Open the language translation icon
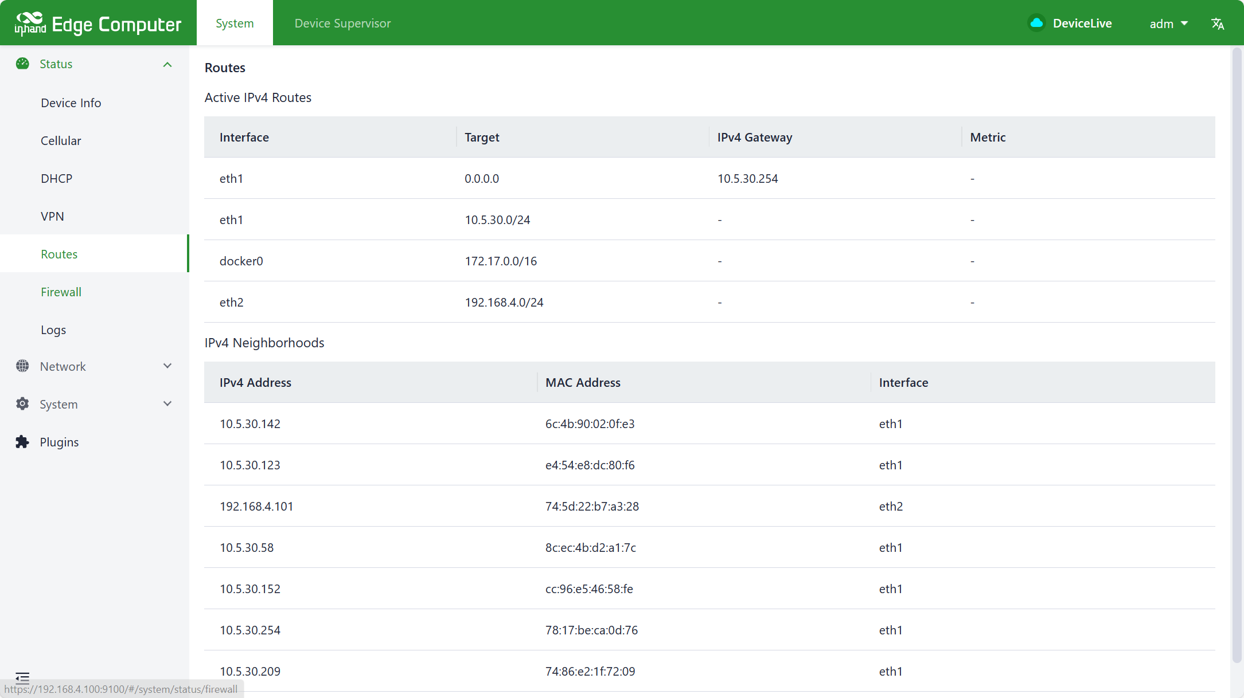Viewport: 1244px width, 698px height. tap(1218, 23)
